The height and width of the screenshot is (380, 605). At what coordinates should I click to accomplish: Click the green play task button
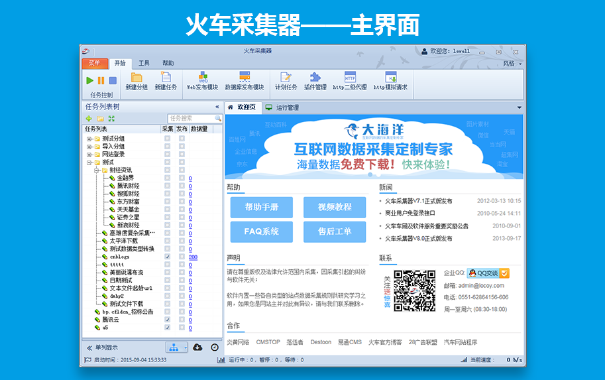point(90,80)
